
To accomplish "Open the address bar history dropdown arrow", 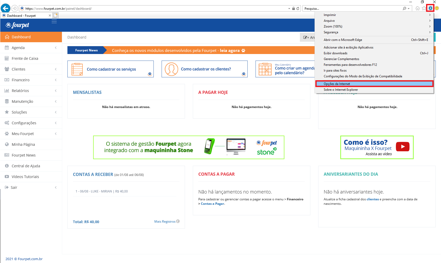I will pyautogui.click(x=289, y=9).
